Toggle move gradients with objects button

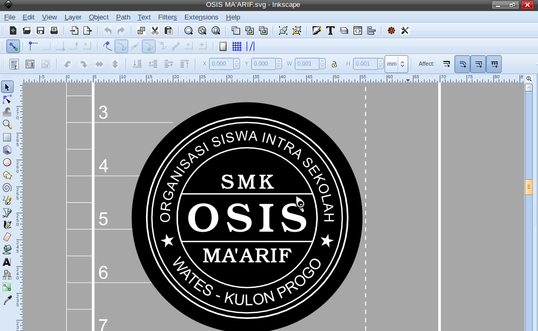(478, 64)
